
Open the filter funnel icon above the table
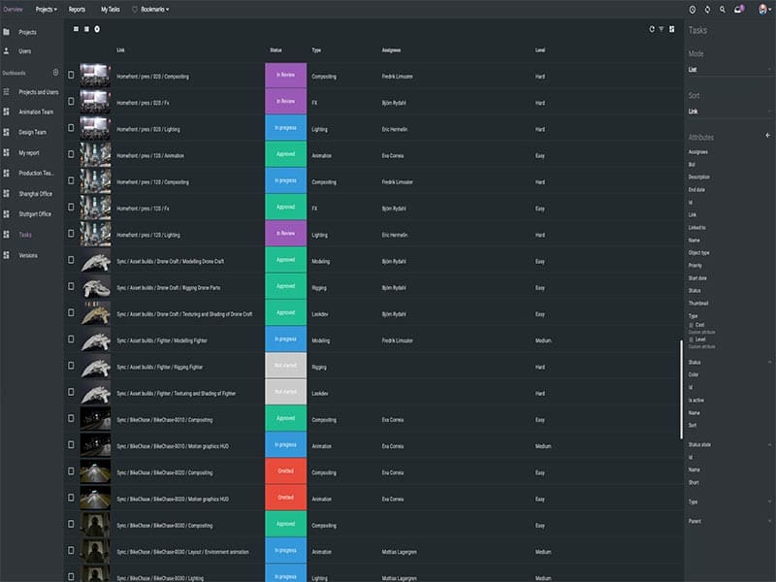[x=662, y=29]
